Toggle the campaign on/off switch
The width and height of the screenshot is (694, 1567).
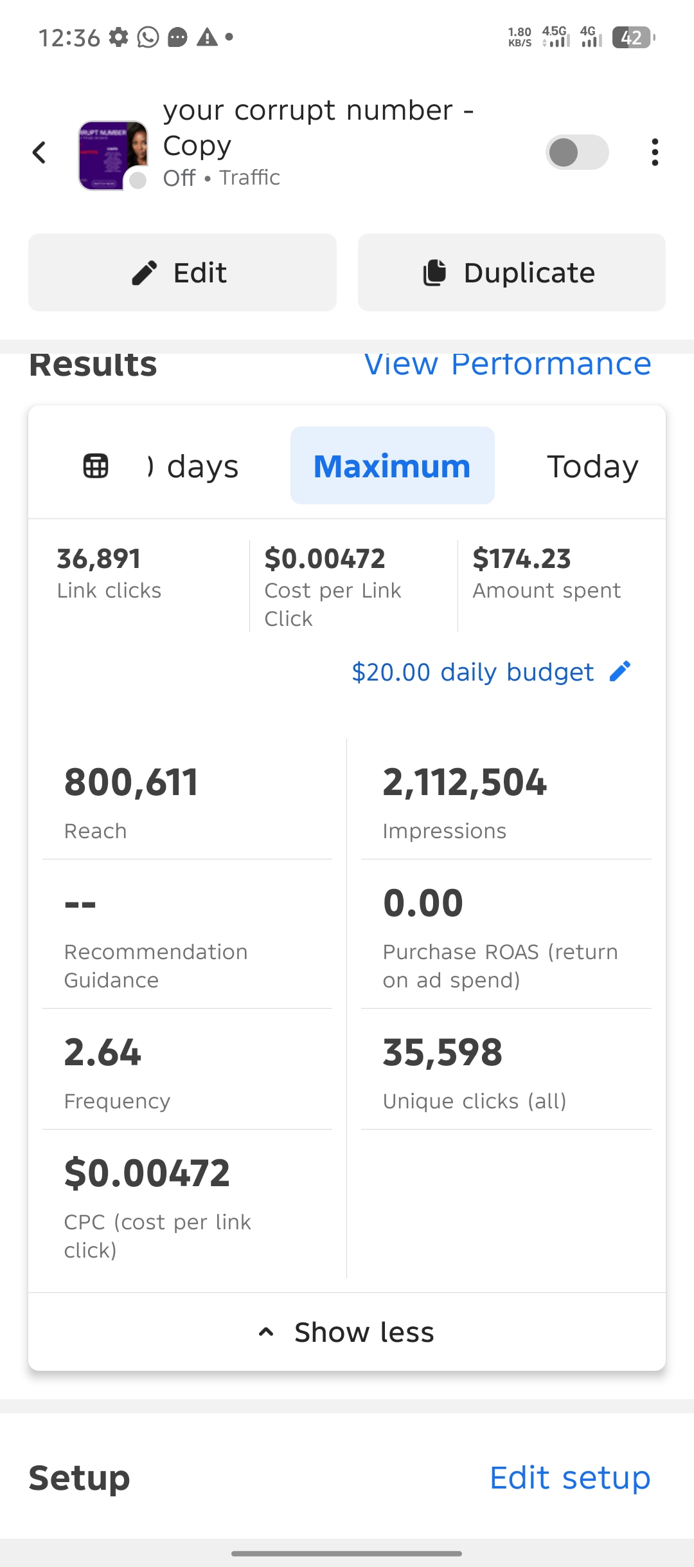click(x=576, y=152)
